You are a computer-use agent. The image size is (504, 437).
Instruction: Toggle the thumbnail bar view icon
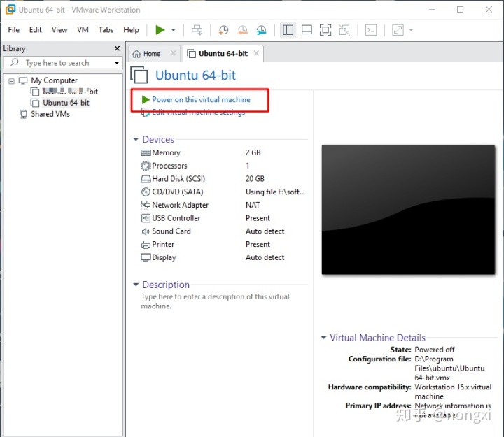[307, 30]
